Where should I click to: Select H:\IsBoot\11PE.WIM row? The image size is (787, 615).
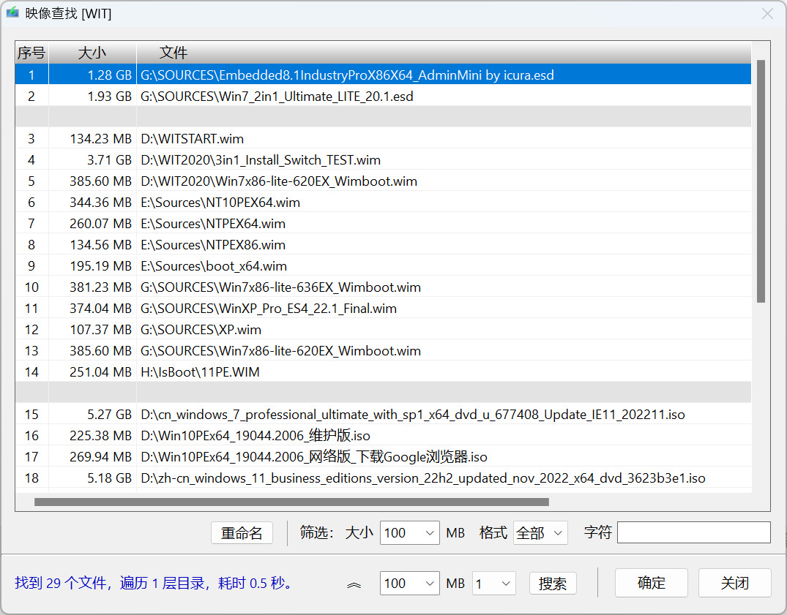pos(383,372)
